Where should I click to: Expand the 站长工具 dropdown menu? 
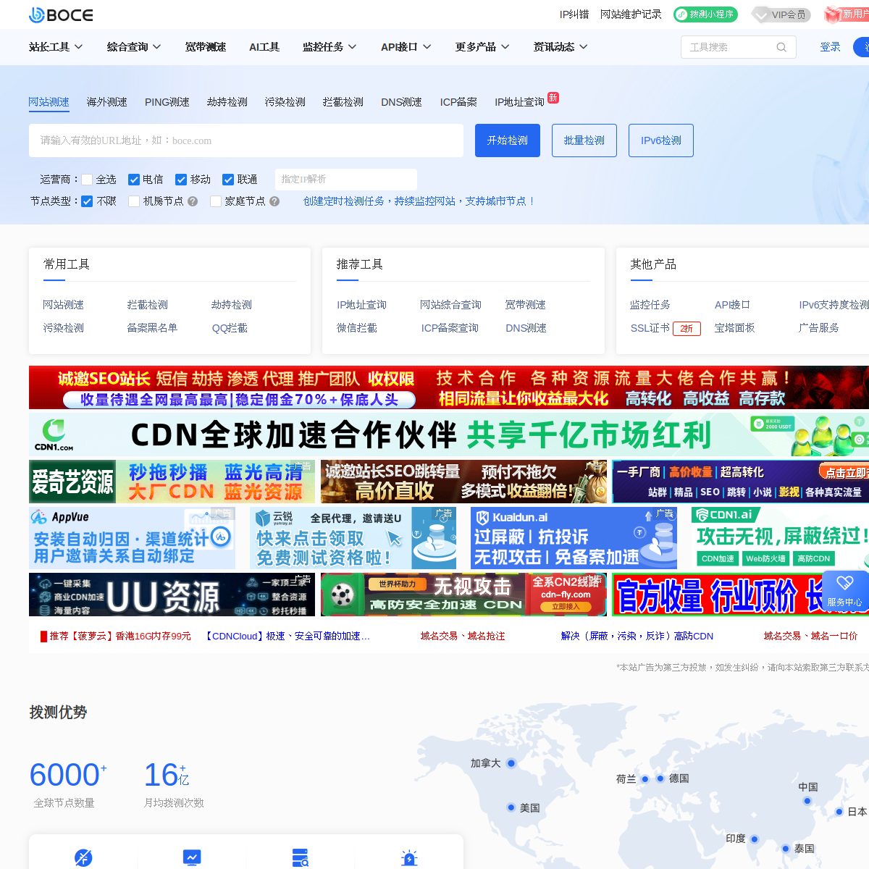click(56, 47)
